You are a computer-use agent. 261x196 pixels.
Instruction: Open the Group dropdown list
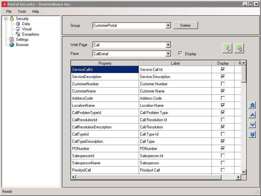point(168,25)
